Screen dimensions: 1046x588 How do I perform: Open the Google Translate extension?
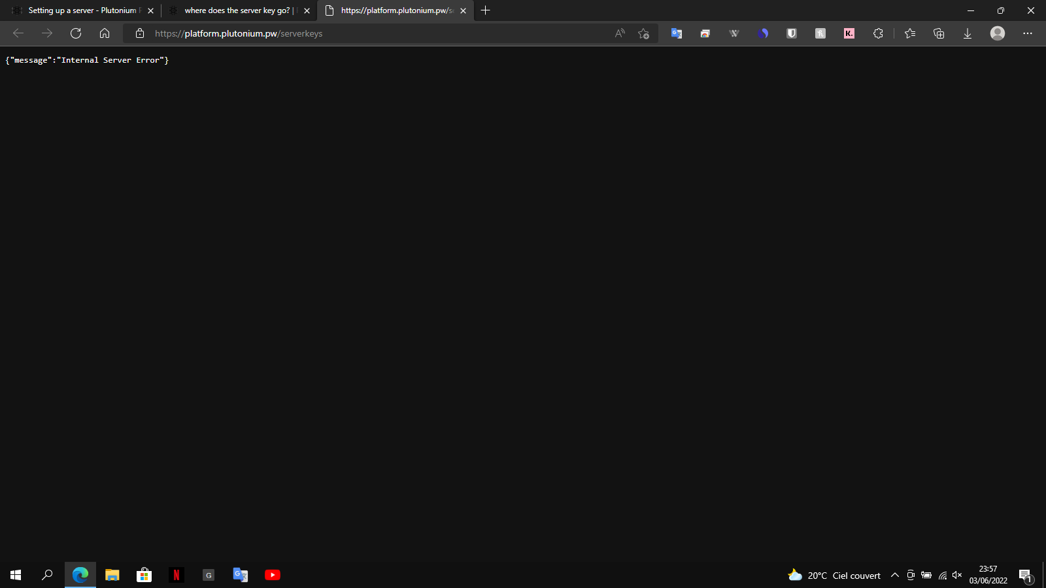(677, 33)
